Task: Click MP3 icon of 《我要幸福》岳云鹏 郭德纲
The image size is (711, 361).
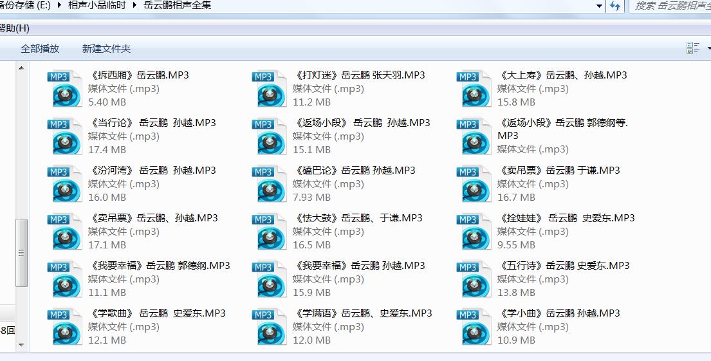Action: click(64, 279)
